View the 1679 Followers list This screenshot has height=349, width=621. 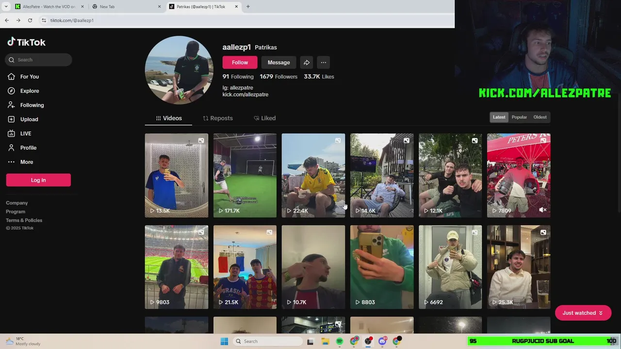tap(278, 77)
